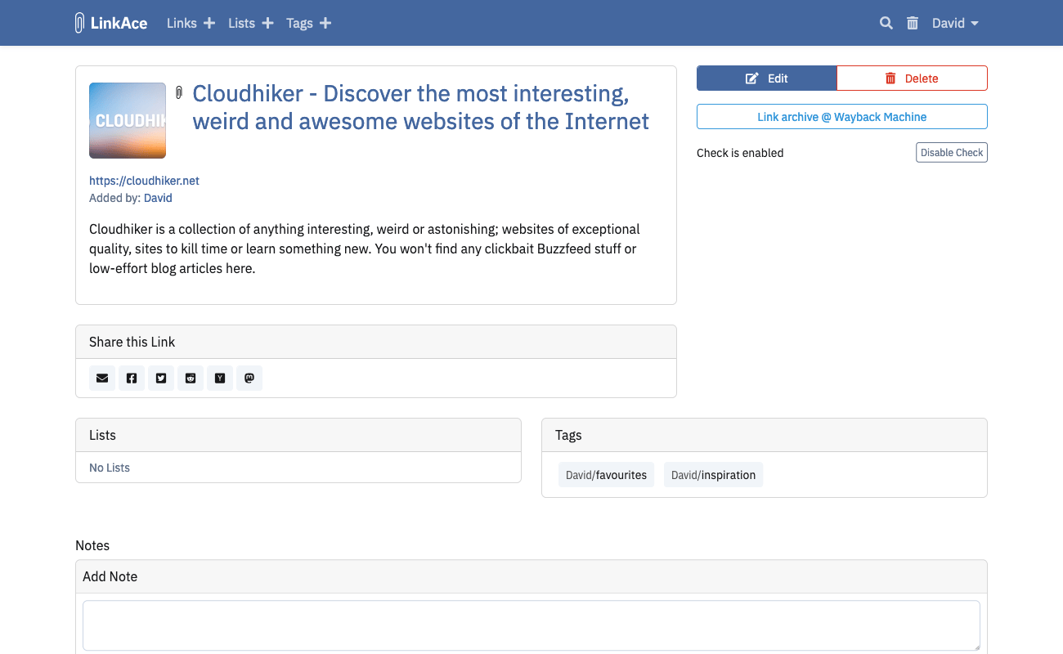Open the Links menu
This screenshot has height=654, width=1063.
(182, 23)
